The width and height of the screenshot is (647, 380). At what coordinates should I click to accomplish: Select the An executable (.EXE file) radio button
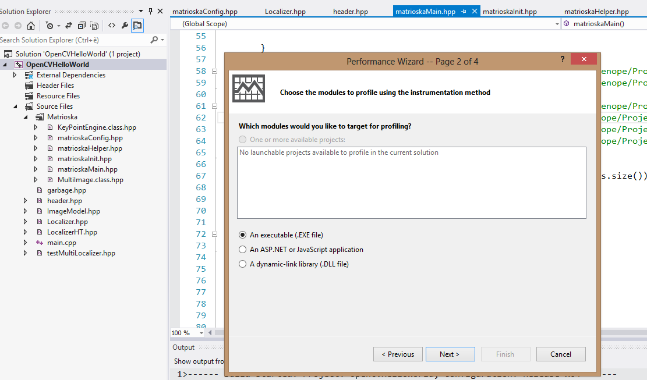[242, 235]
